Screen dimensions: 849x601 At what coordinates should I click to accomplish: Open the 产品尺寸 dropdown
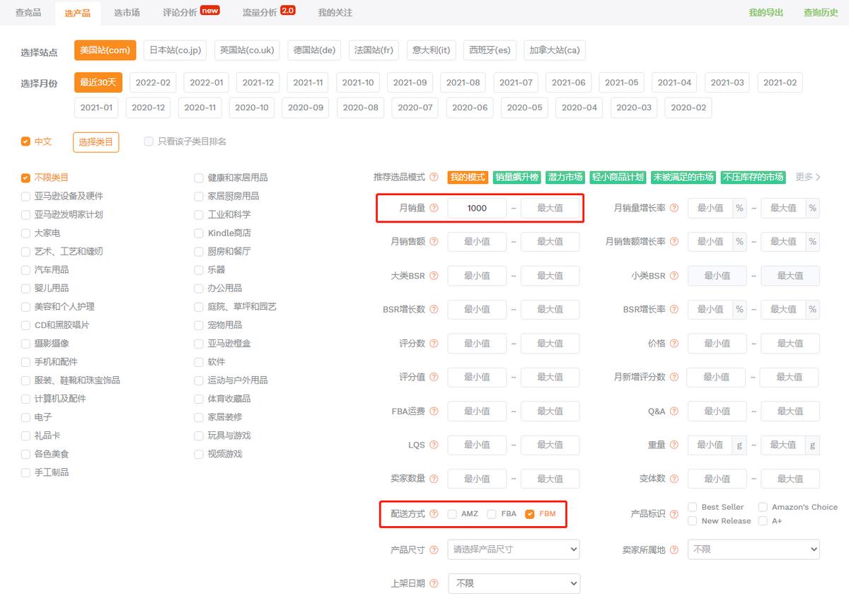[513, 549]
